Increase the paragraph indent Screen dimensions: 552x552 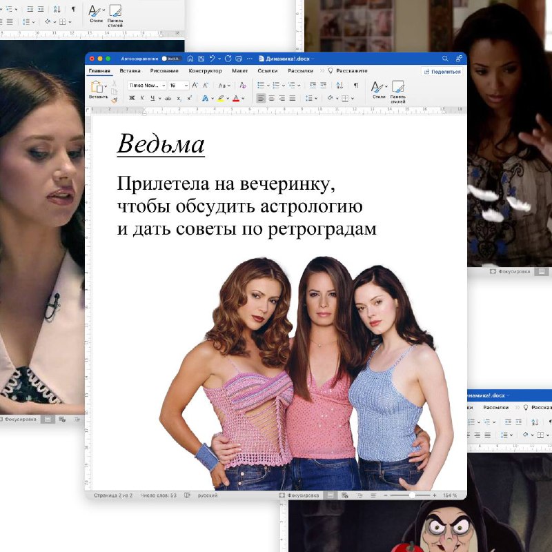click(323, 85)
